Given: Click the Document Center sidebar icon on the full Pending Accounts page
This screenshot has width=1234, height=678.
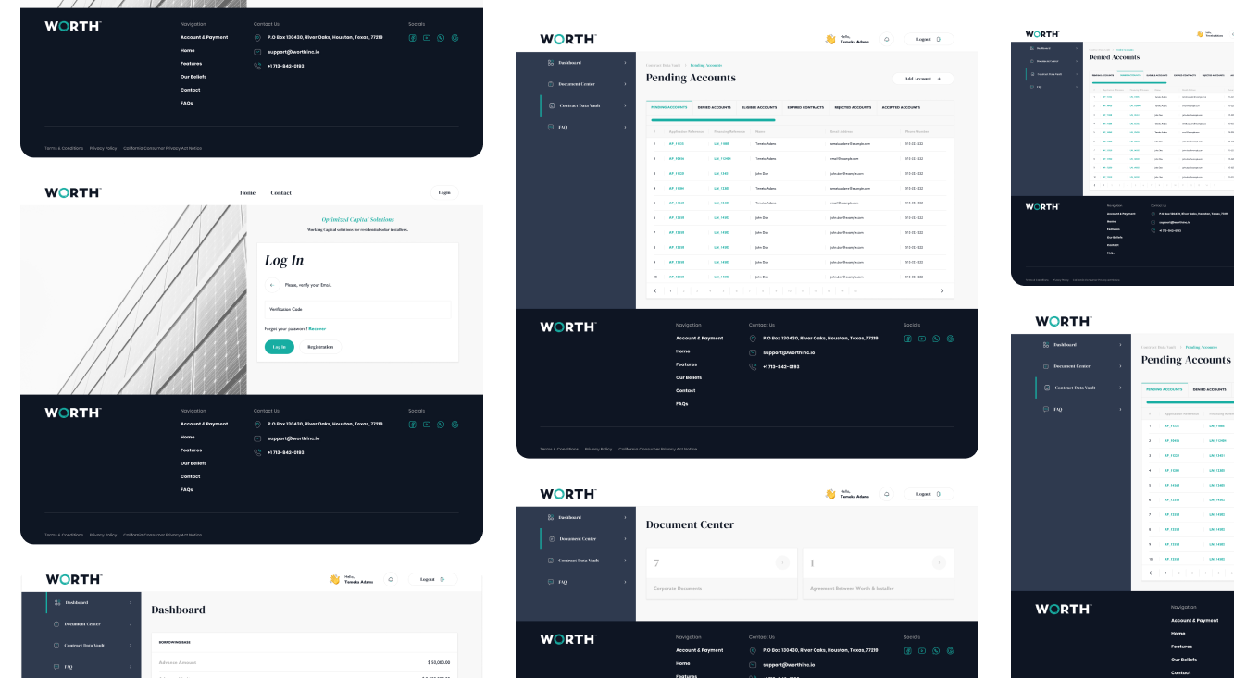Looking at the screenshot, I should (x=551, y=84).
